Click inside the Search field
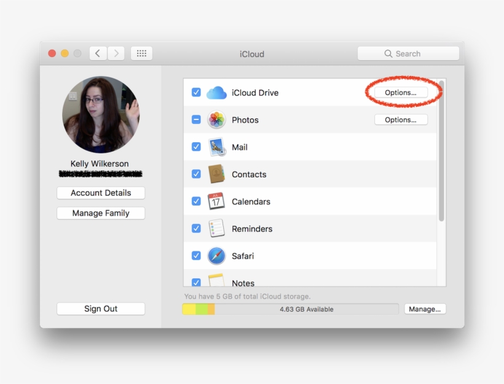 point(408,53)
